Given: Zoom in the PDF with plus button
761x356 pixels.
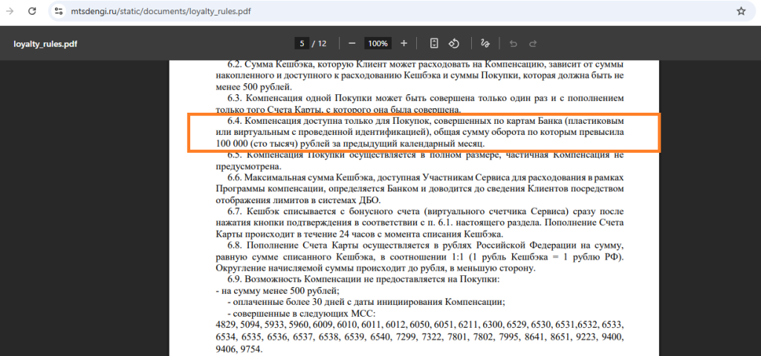Looking at the screenshot, I should coord(404,43).
